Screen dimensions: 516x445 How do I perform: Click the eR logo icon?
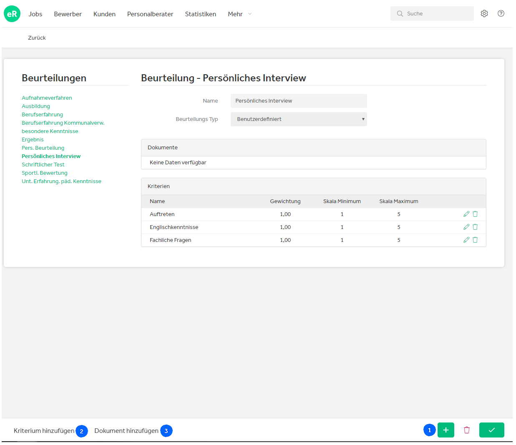12,14
